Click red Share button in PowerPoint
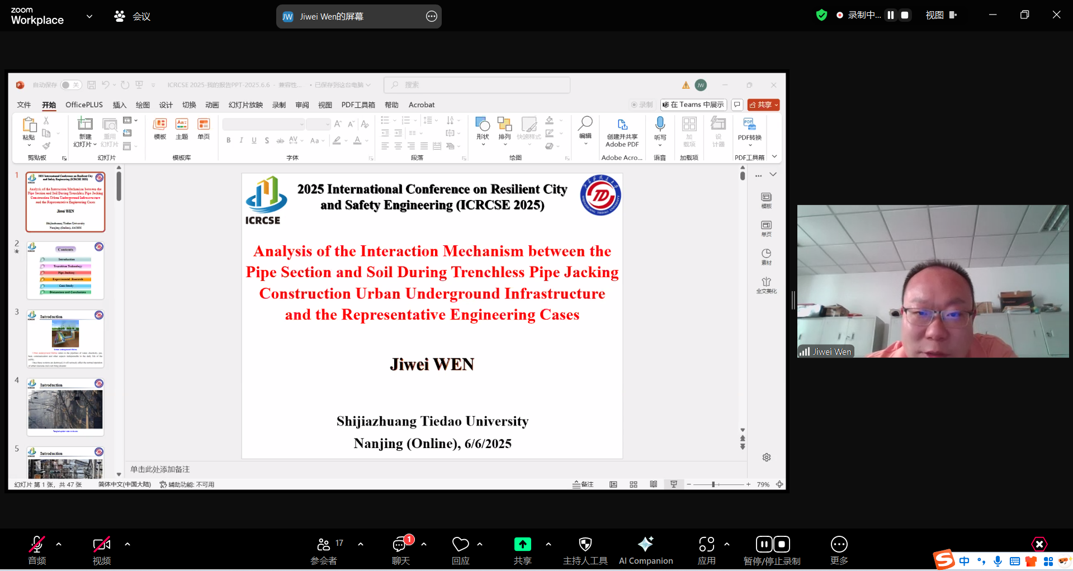This screenshot has height=571, width=1073. click(763, 104)
